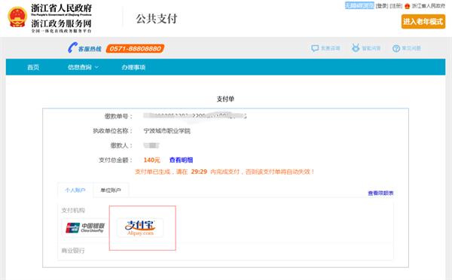The image size is (452, 280).
Task: Click the hotline number 0571-88808880
Action: (135, 48)
